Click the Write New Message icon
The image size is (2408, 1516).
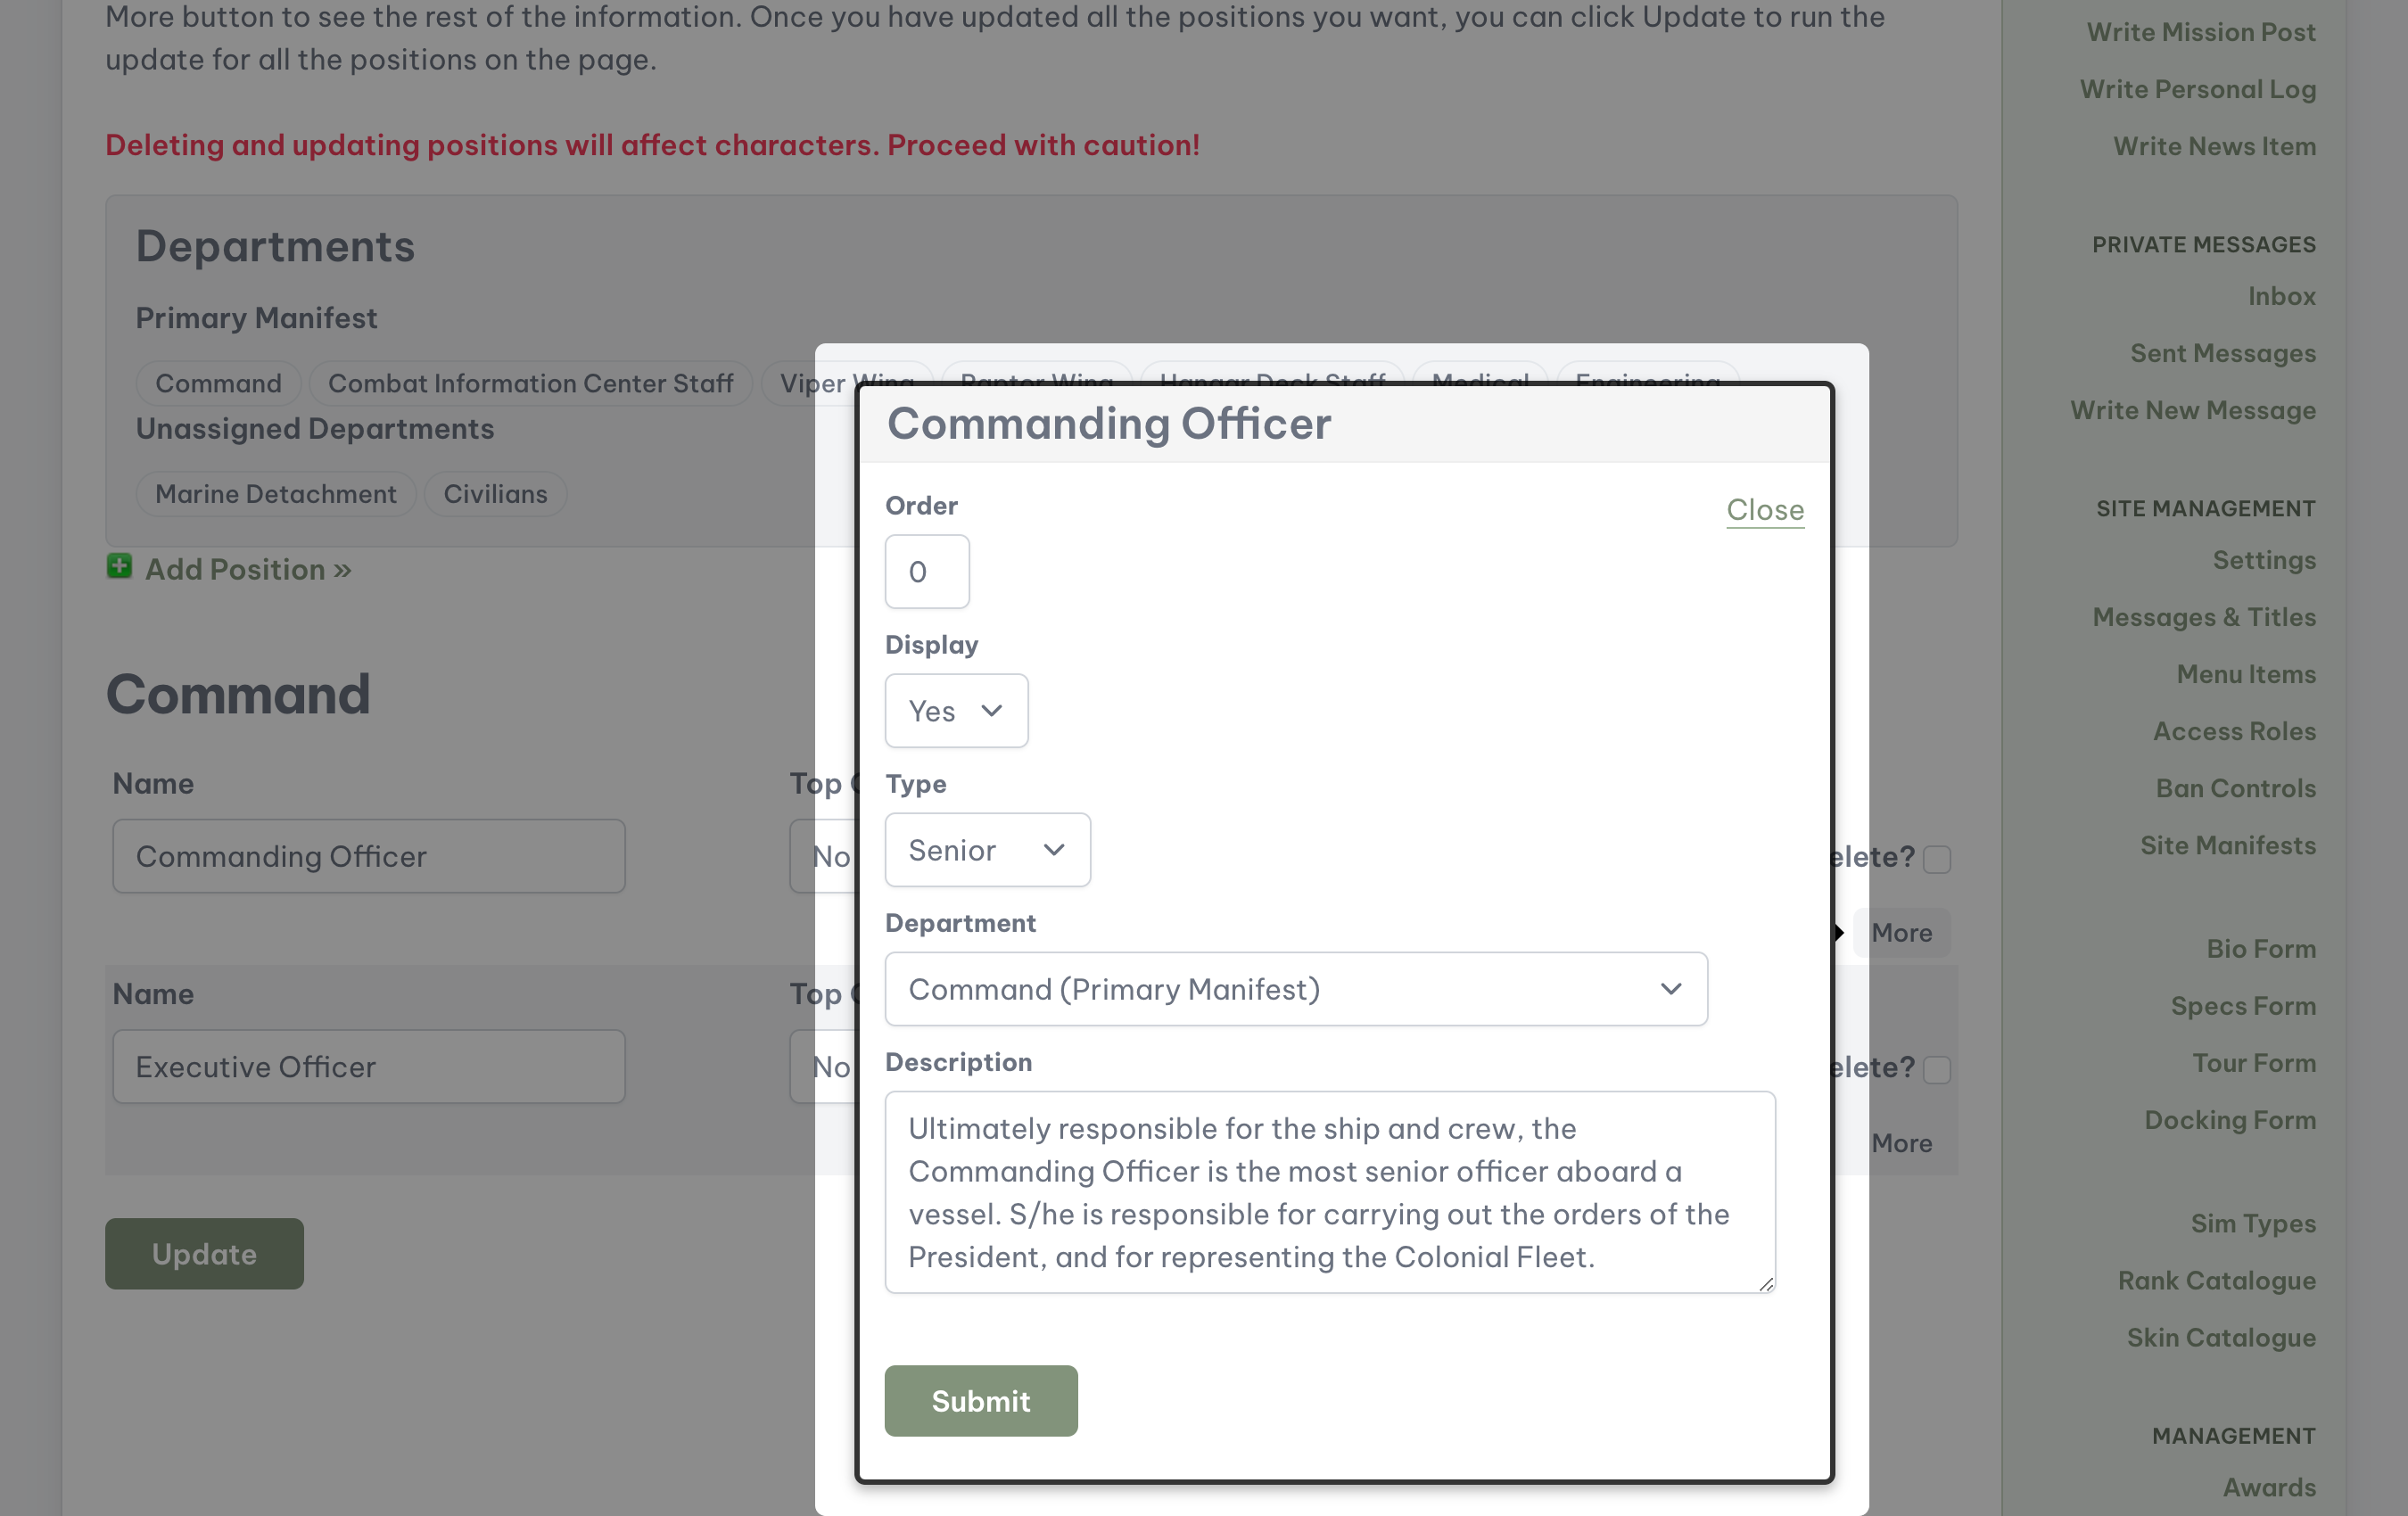tap(2191, 408)
